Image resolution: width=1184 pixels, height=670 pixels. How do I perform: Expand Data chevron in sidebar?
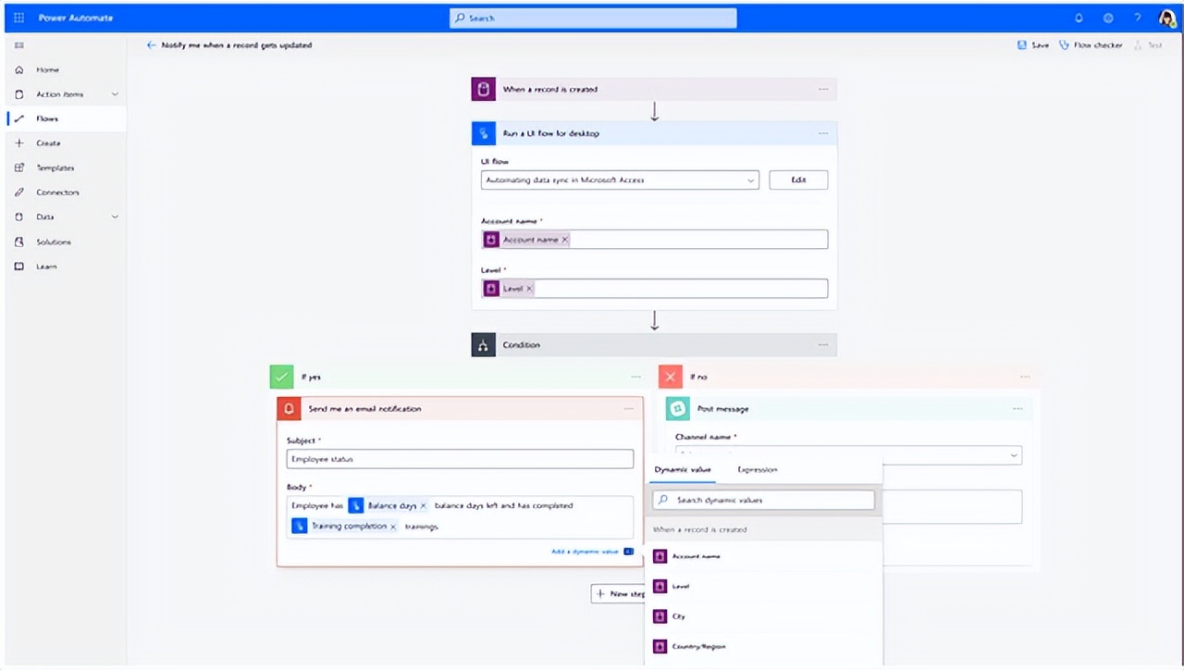point(115,217)
